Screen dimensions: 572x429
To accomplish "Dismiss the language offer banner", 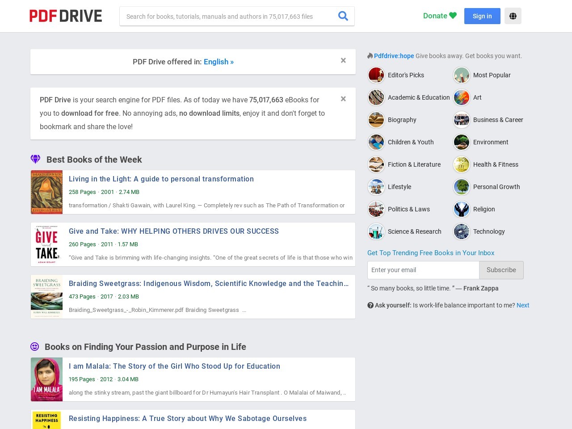I will pos(343,60).
